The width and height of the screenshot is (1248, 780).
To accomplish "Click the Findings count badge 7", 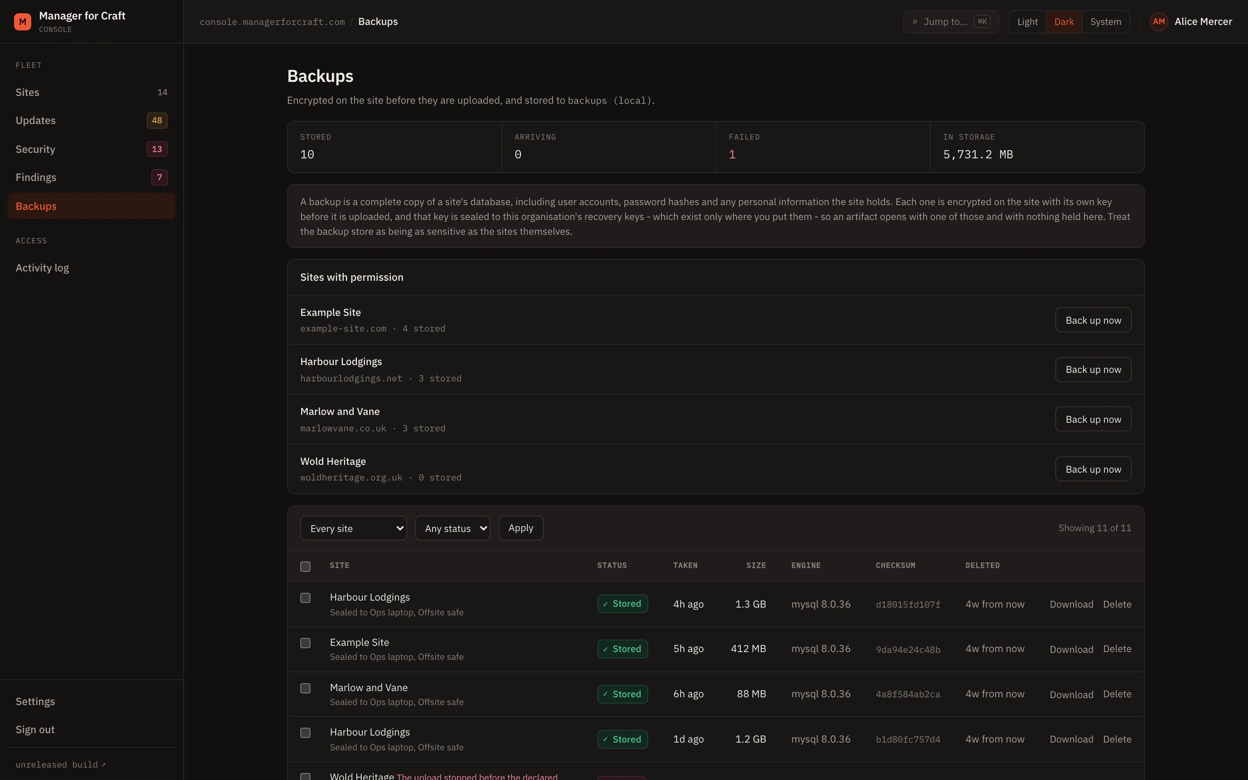I will (160, 177).
